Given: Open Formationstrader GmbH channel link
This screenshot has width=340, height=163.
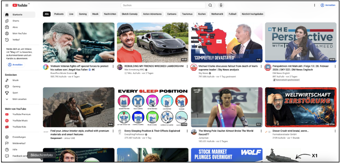Looking at the screenshot, I should coord(284,134).
